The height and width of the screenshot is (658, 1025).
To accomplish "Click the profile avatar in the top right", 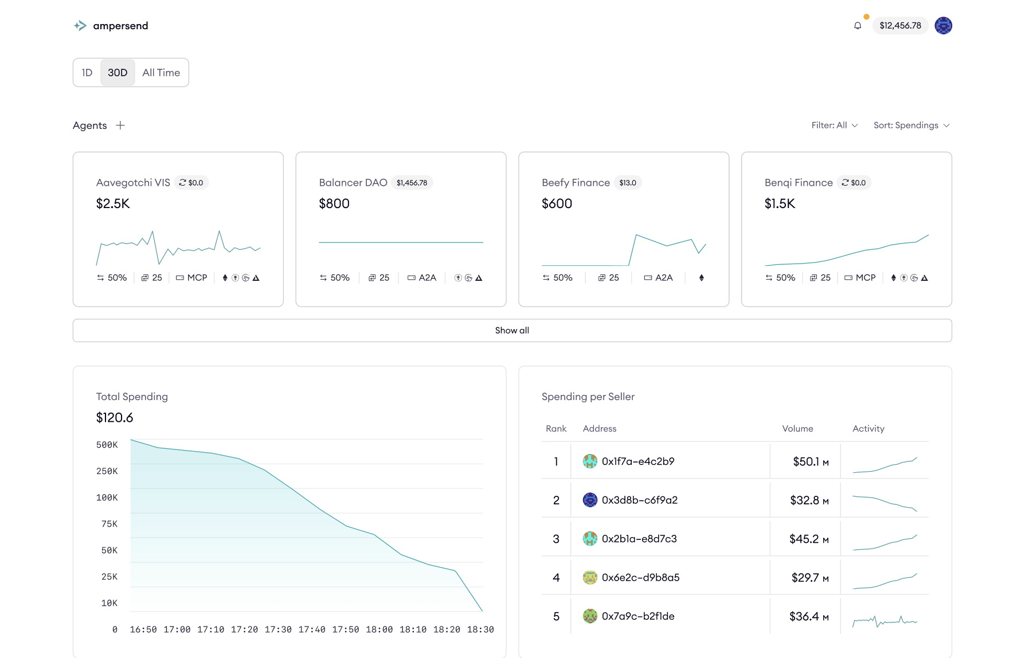I will [x=944, y=25].
